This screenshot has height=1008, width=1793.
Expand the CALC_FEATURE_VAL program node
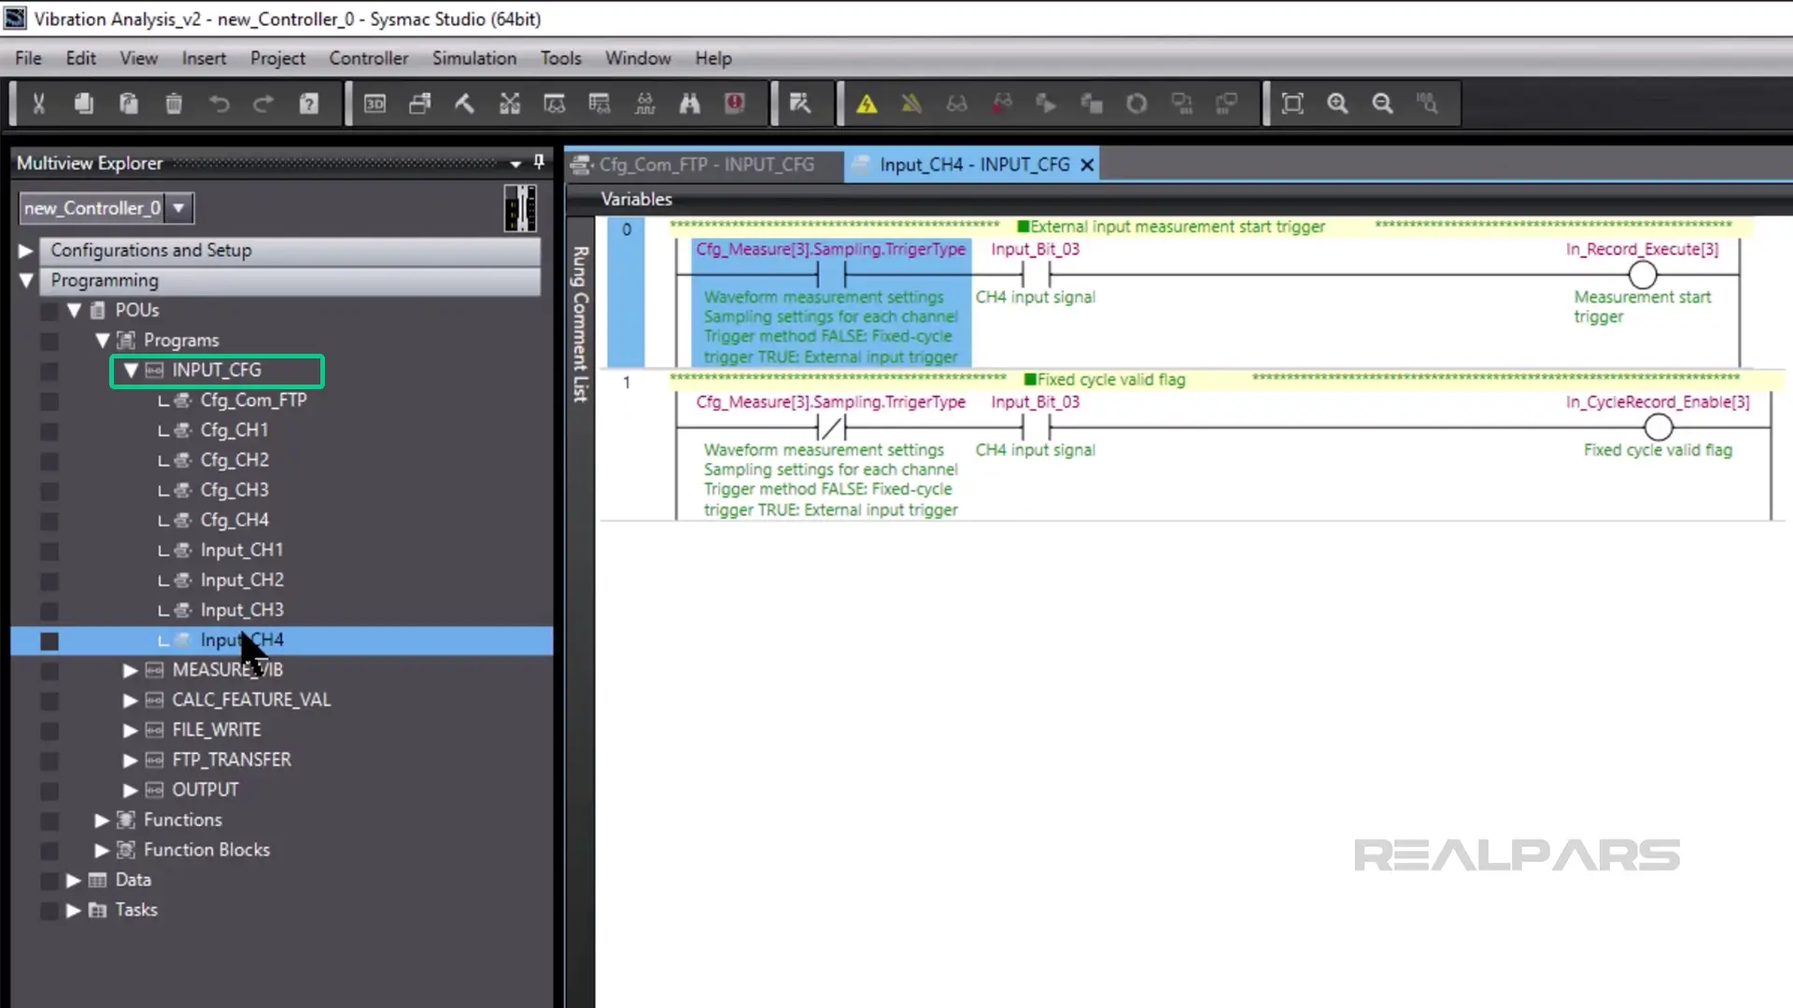pos(131,700)
